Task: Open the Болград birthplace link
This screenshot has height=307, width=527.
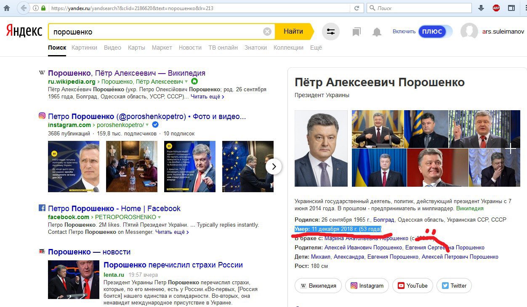Action: coord(384,220)
